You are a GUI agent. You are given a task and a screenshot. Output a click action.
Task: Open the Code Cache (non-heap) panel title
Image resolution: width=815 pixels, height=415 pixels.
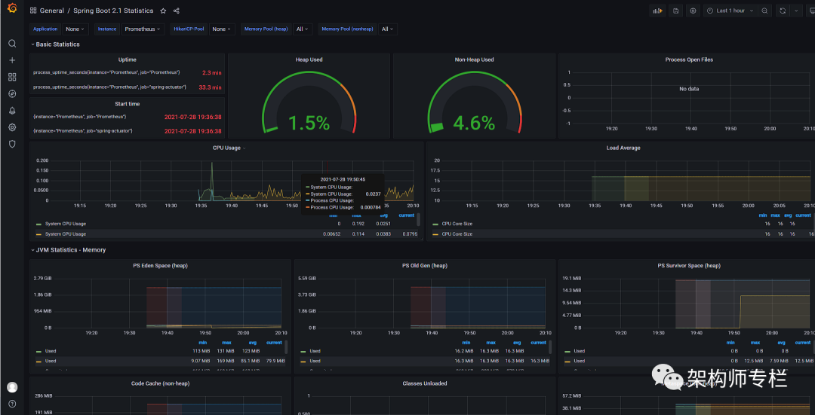point(160,383)
